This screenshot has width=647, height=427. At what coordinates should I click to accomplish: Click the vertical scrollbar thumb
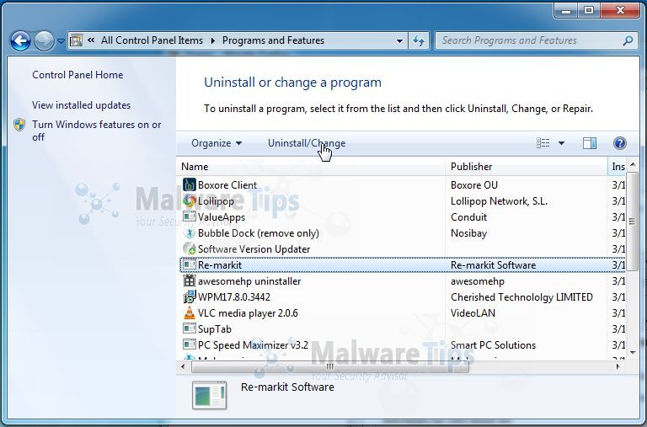(x=632, y=222)
